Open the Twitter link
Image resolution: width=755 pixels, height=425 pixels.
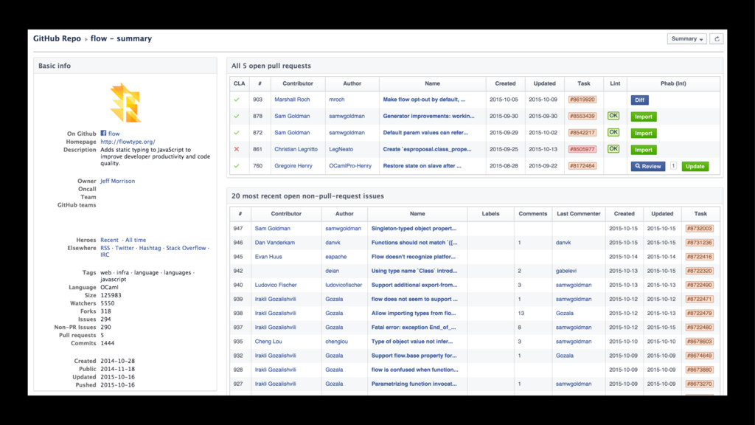124,248
